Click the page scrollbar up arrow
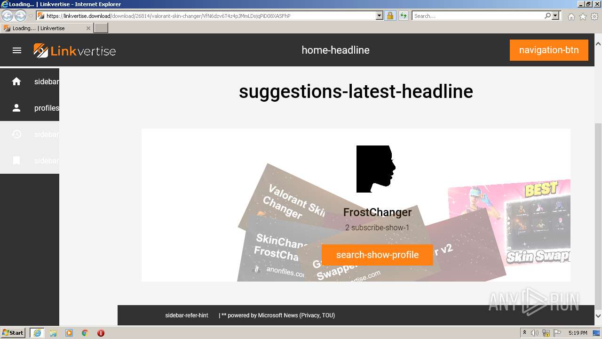 pyautogui.click(x=598, y=44)
